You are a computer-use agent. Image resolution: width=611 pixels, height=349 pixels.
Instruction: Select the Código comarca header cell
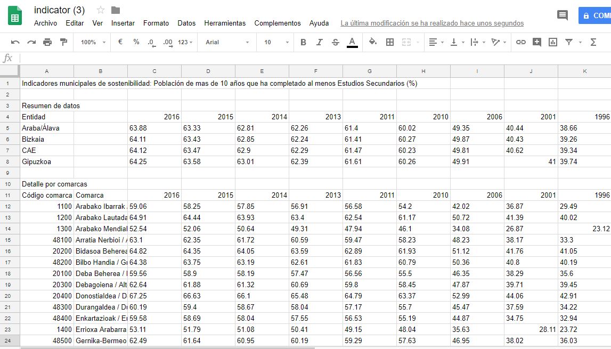(47, 195)
